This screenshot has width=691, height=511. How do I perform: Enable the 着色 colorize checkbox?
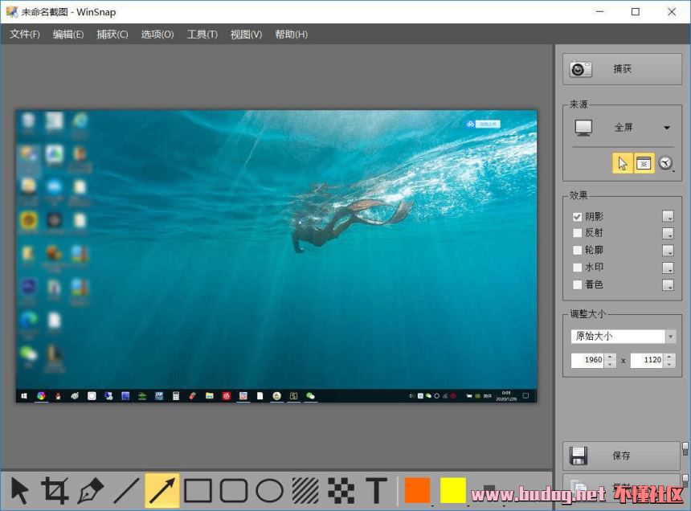click(577, 284)
